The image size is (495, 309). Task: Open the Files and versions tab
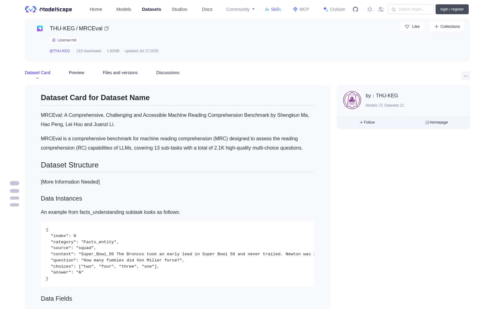[x=120, y=73]
